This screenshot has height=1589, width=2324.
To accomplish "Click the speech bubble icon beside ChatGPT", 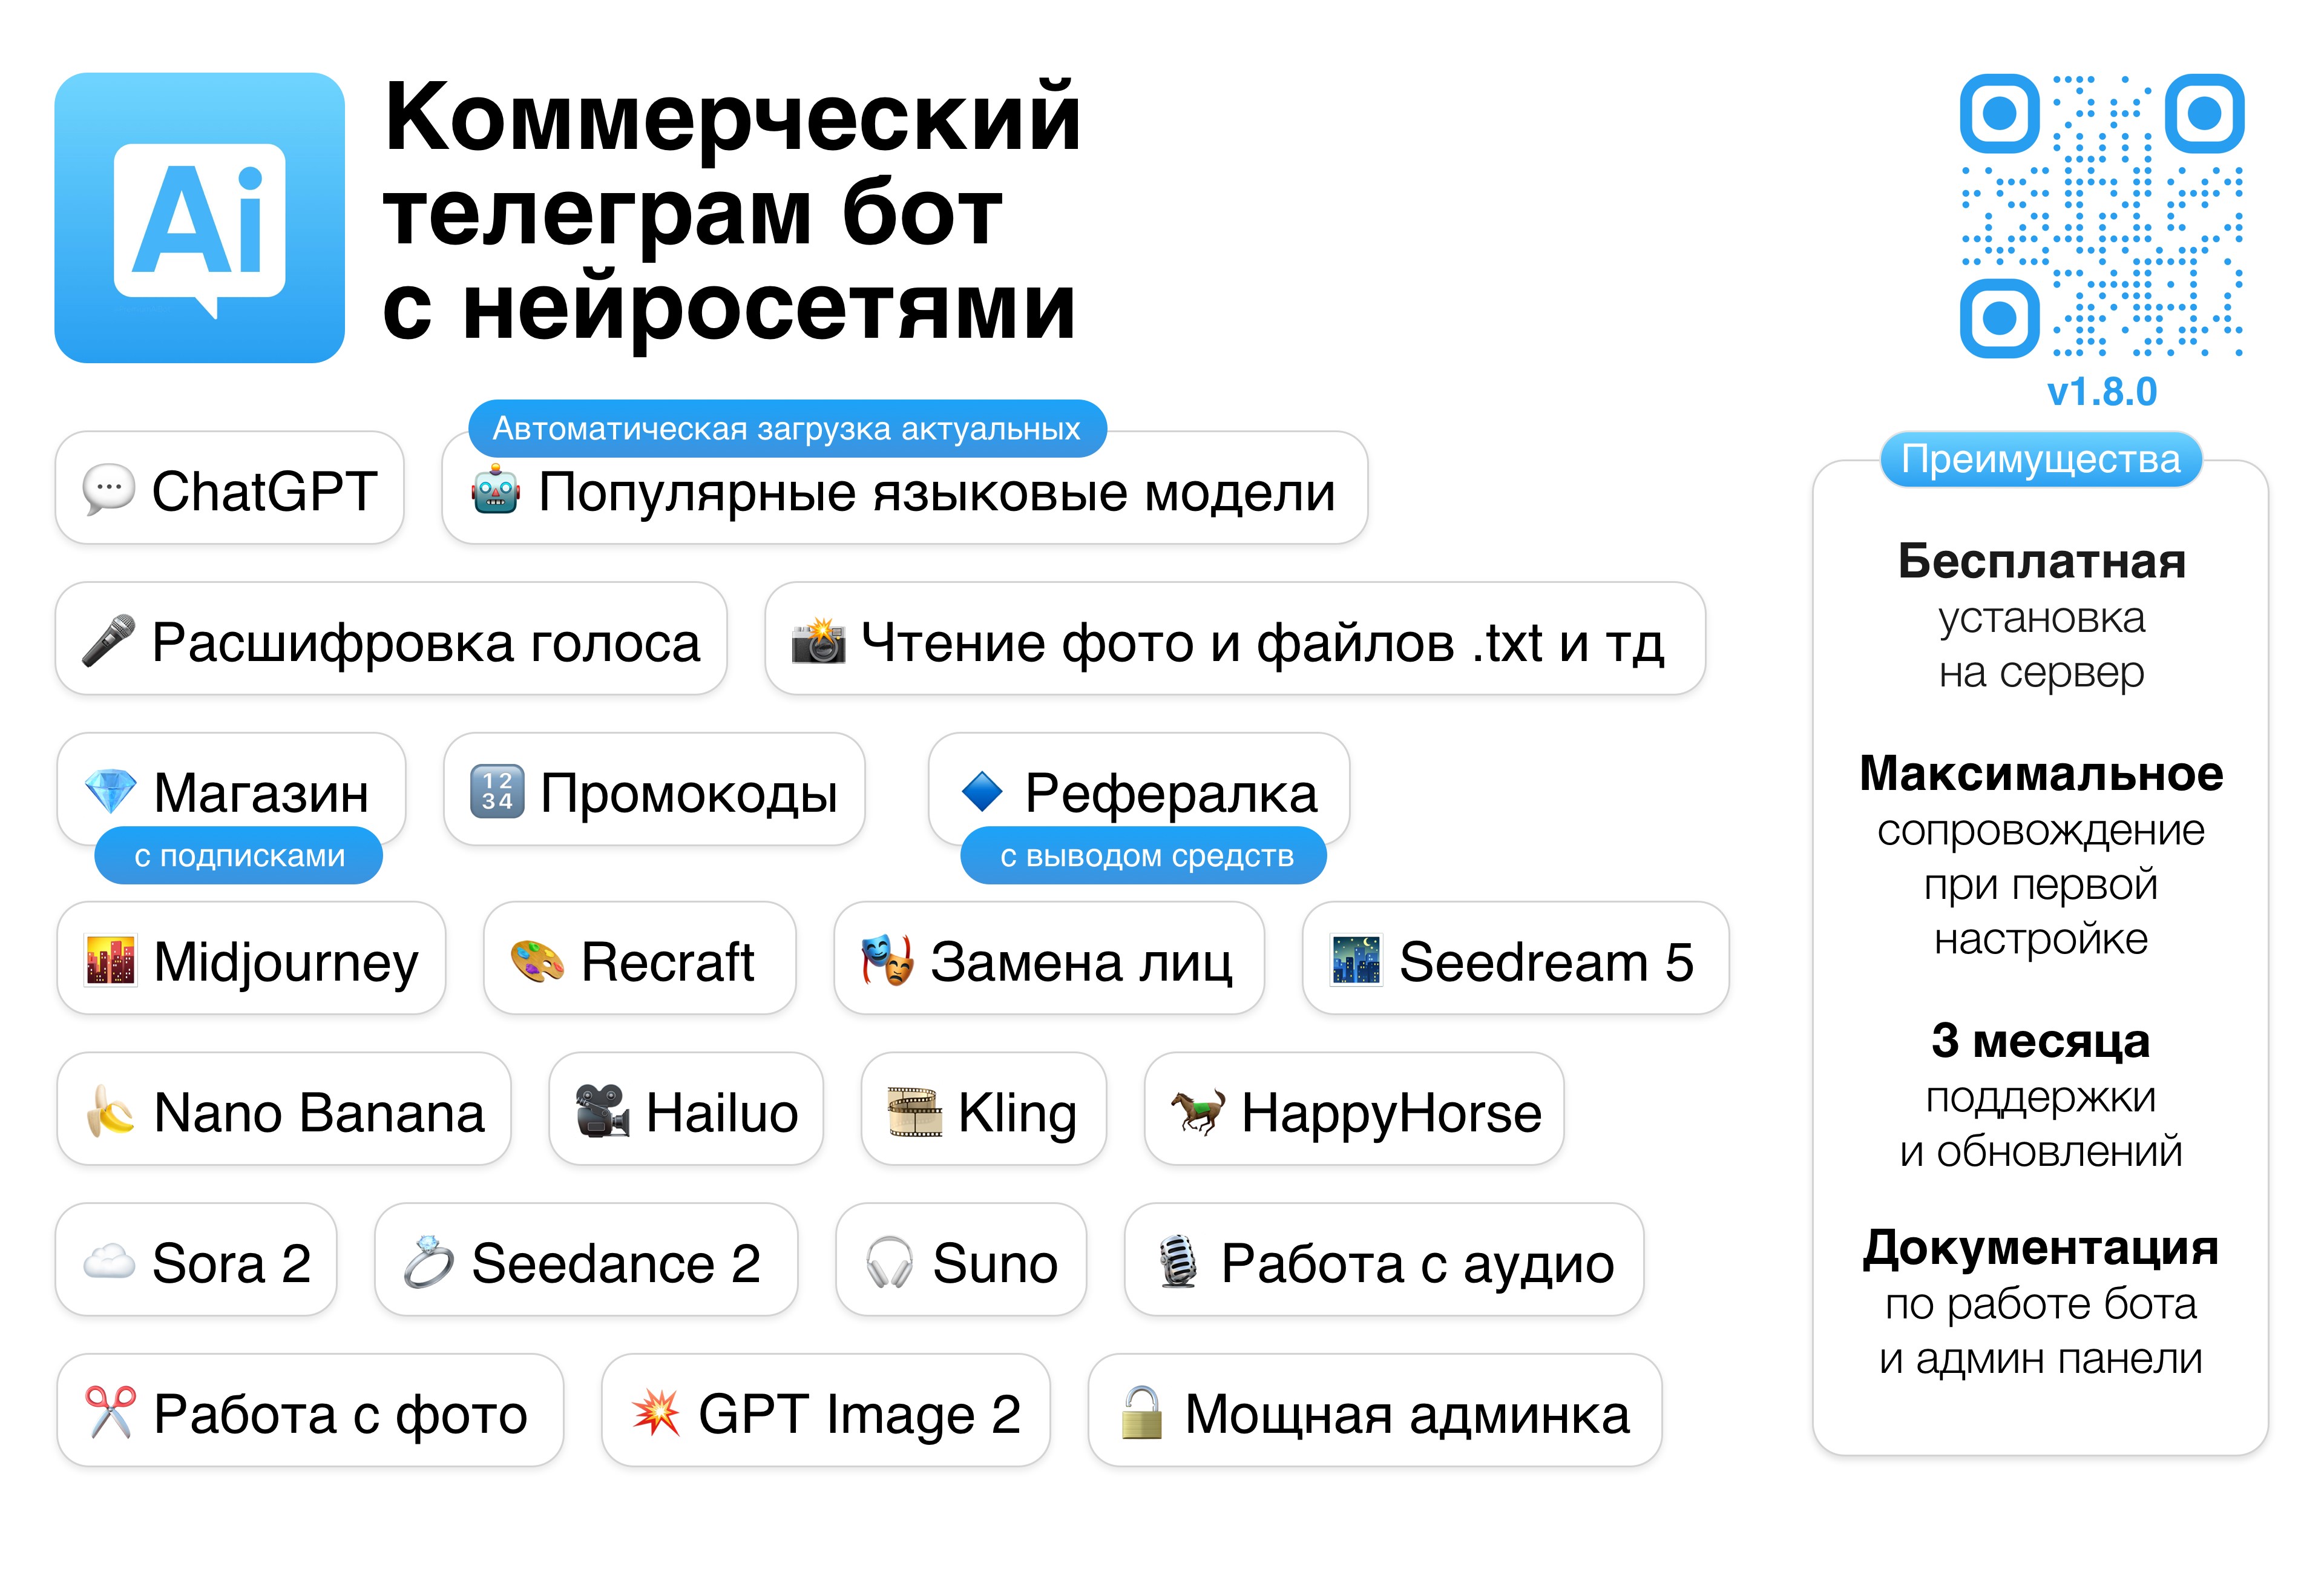I will coord(108,490).
